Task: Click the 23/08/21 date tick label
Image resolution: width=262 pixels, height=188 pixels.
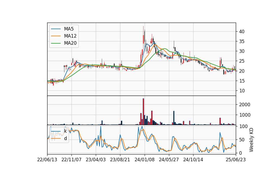Action: point(120,160)
